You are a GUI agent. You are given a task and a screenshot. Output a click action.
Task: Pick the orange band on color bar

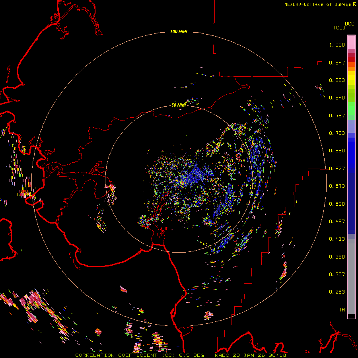pyautogui.click(x=351, y=69)
